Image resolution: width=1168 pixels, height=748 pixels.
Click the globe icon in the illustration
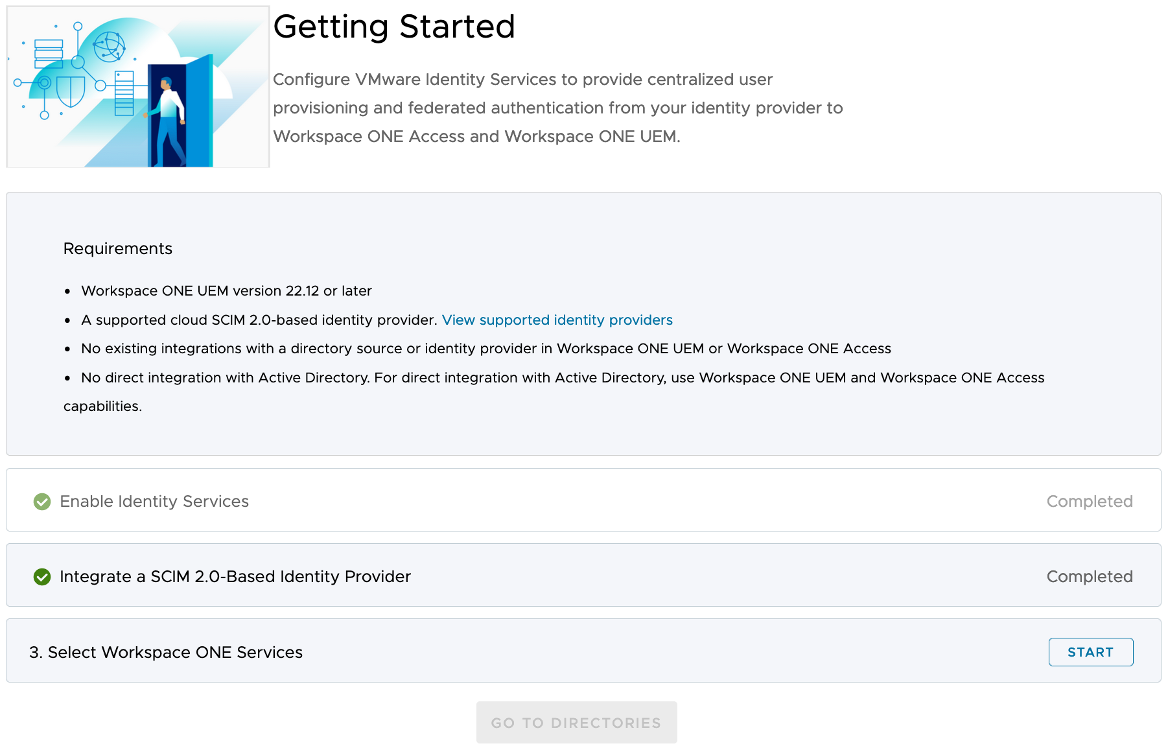tap(109, 47)
